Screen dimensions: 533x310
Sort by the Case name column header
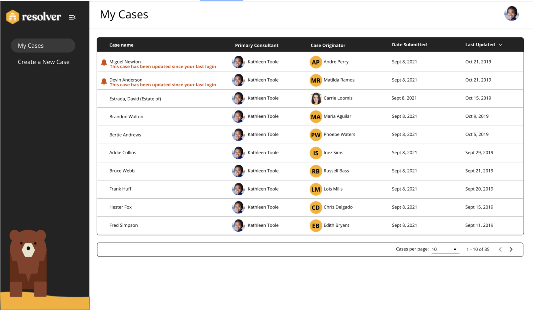click(x=121, y=45)
